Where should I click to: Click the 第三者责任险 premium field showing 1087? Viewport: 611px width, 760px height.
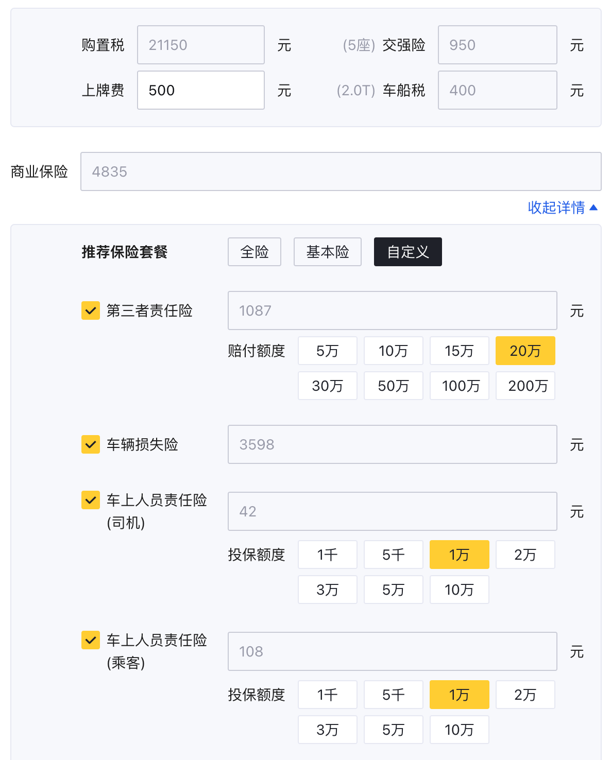point(392,310)
